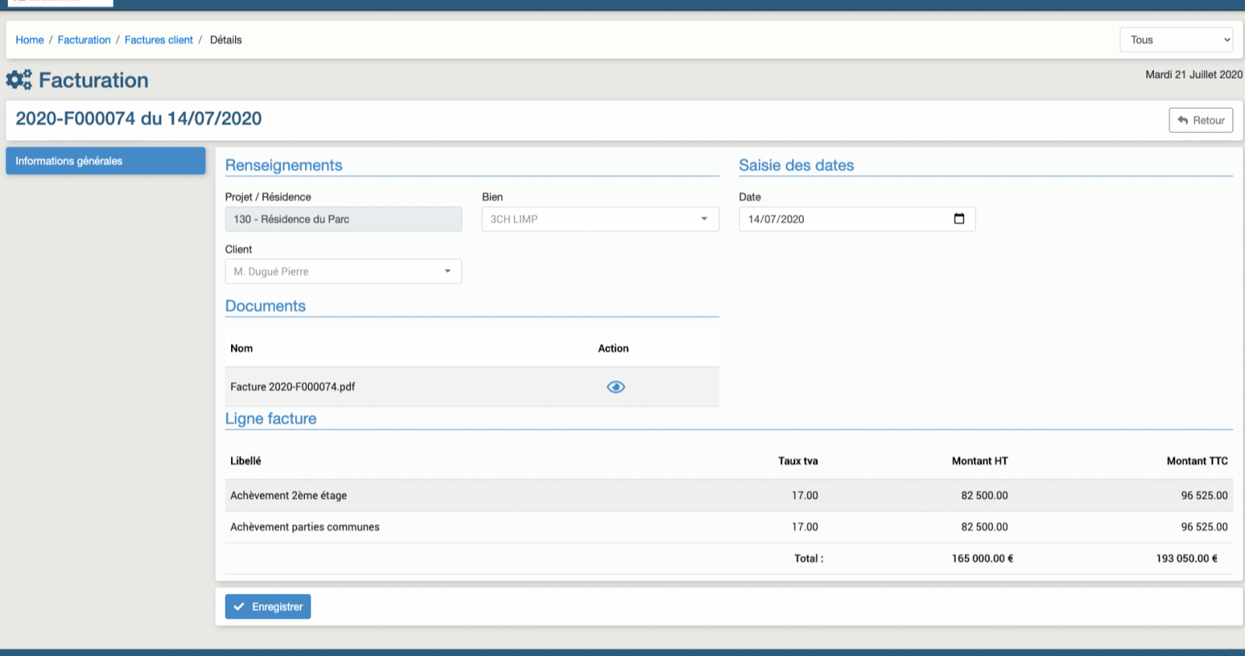Click the Taux tva column header
Viewport: 1245px width, 656px height.
pyautogui.click(x=798, y=461)
